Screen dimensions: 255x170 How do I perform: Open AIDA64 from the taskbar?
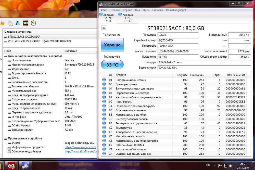pyautogui.click(x=11, y=166)
